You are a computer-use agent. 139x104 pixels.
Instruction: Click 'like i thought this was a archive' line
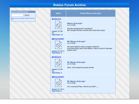[x=86, y=30]
